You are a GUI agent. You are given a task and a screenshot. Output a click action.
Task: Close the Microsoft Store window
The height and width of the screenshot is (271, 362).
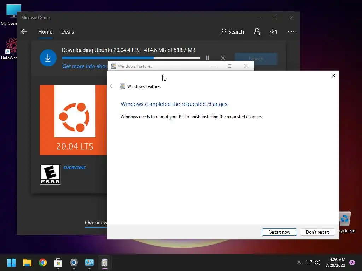click(x=292, y=17)
